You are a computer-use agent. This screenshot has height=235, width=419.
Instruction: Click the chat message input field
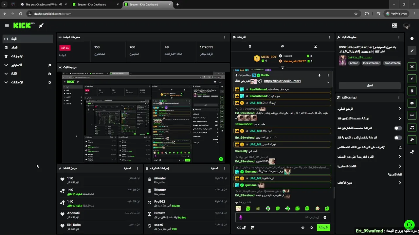[x=282, y=217]
